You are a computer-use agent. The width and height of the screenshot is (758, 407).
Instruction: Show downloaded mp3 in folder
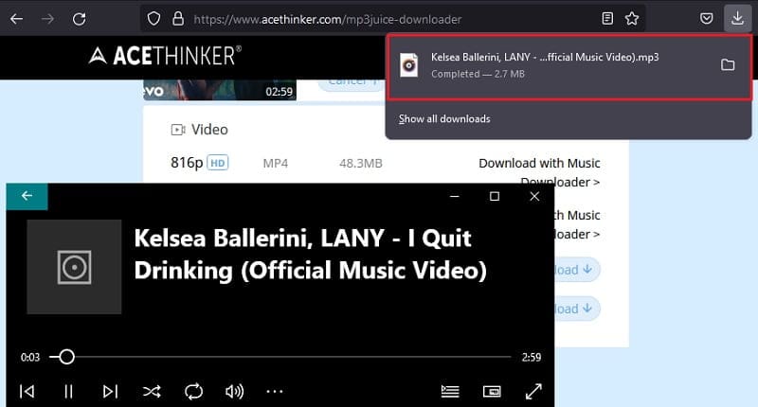(728, 64)
